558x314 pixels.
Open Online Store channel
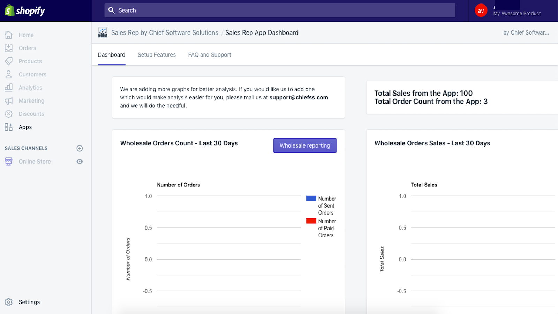click(35, 162)
